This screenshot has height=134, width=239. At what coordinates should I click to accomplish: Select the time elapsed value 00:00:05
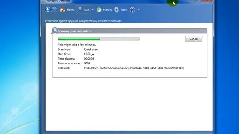point(89,59)
